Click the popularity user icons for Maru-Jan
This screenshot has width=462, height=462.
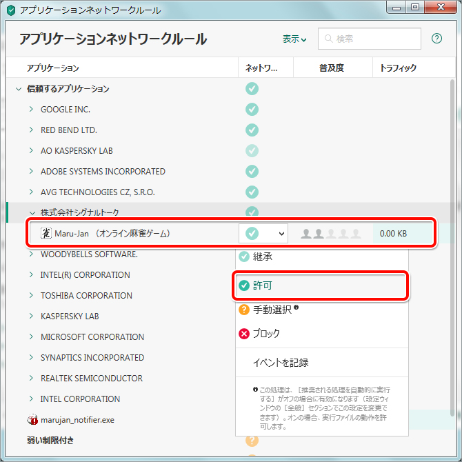pos(330,234)
